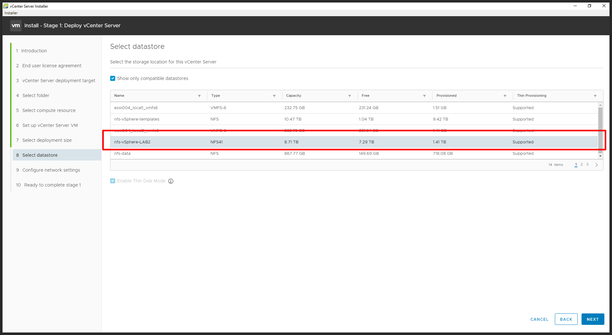Open the filter on the Free column
The width and height of the screenshot is (612, 335).
coord(424,95)
